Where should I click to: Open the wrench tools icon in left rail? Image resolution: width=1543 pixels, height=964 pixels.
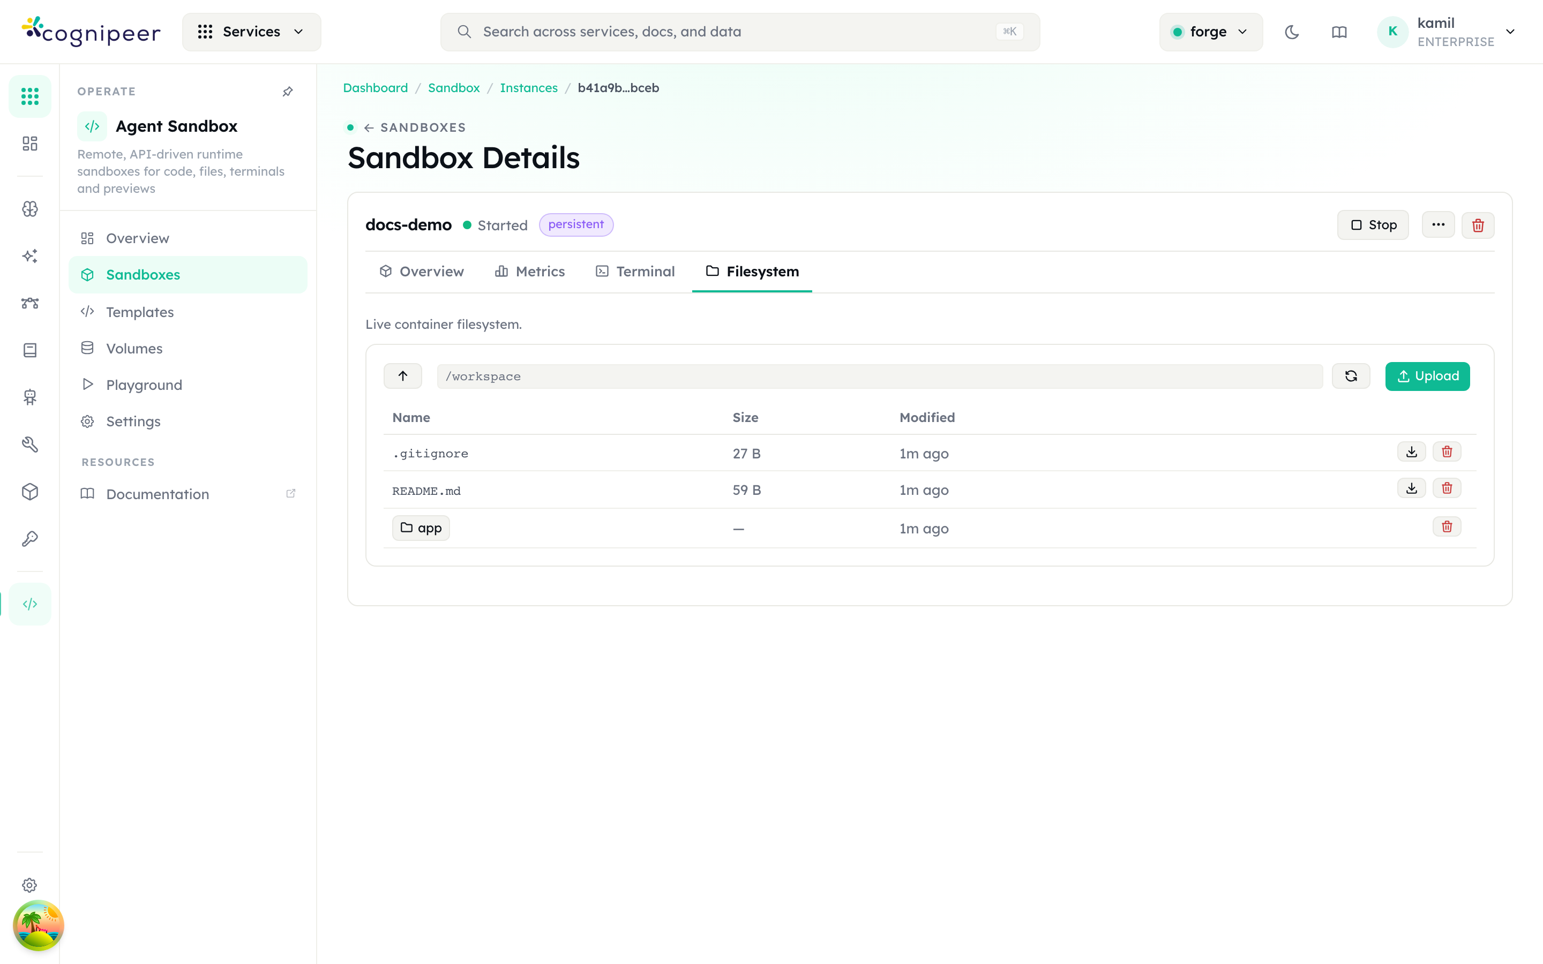pos(30,445)
